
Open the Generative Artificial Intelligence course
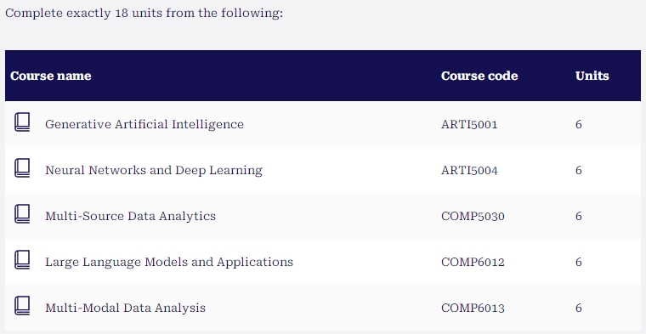(x=144, y=124)
